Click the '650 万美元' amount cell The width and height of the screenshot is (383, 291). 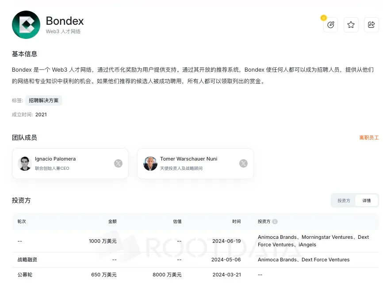tap(104, 275)
